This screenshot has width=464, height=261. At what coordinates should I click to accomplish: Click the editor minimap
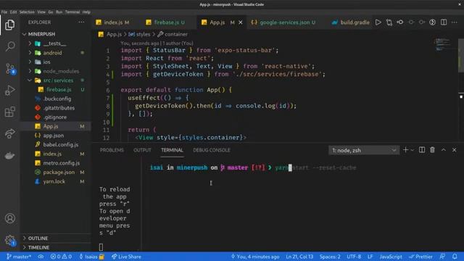[x=443, y=44]
